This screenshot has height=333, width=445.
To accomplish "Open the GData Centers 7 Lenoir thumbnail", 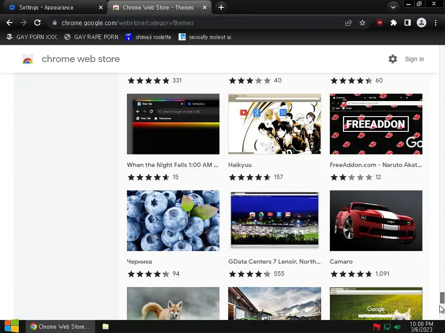I will click(x=275, y=221).
